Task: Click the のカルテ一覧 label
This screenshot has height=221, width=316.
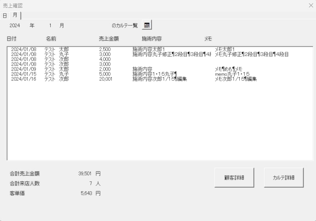Action: click(125, 26)
